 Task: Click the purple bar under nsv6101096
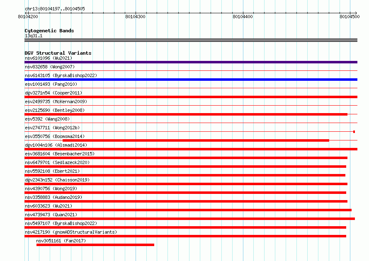191,62
